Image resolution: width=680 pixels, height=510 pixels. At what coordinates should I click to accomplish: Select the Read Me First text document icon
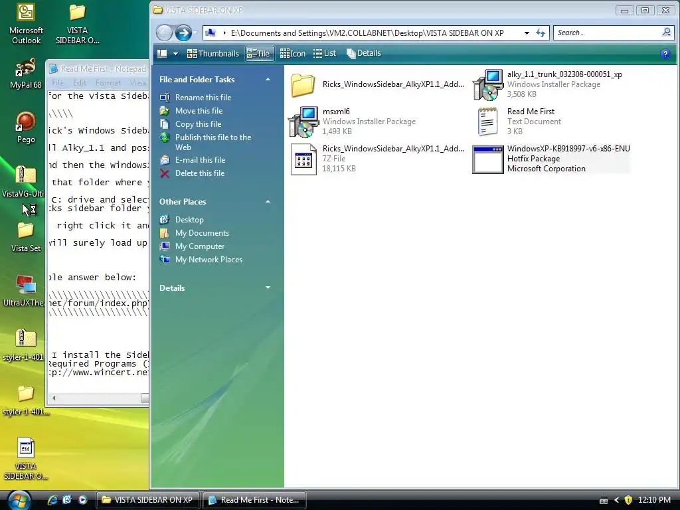point(487,122)
